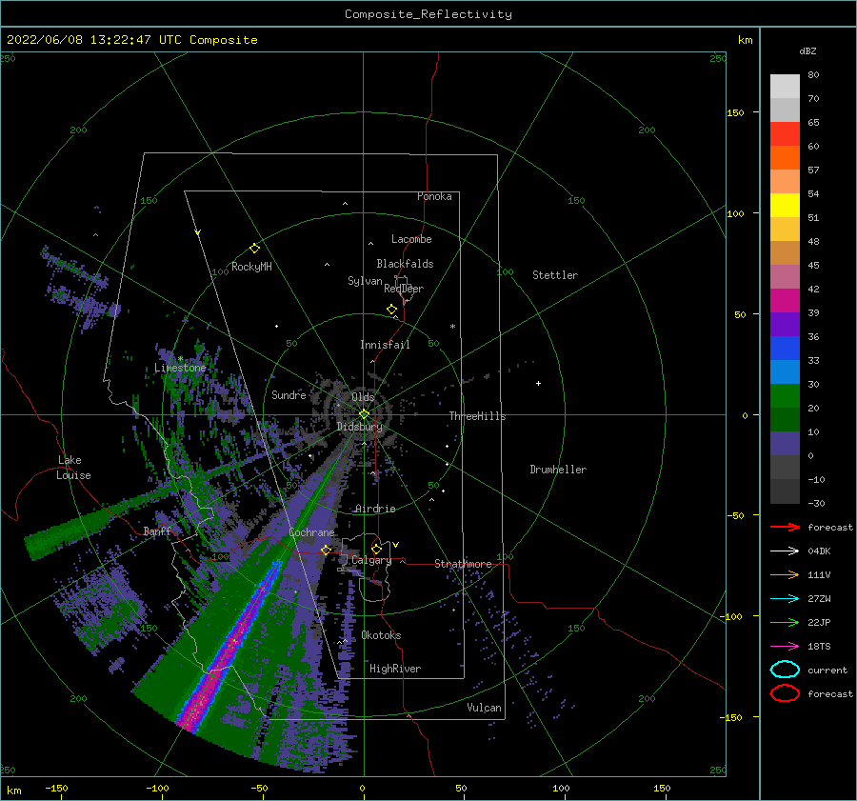Select the Sylvan label
The height and width of the screenshot is (801, 857).
coord(365,281)
